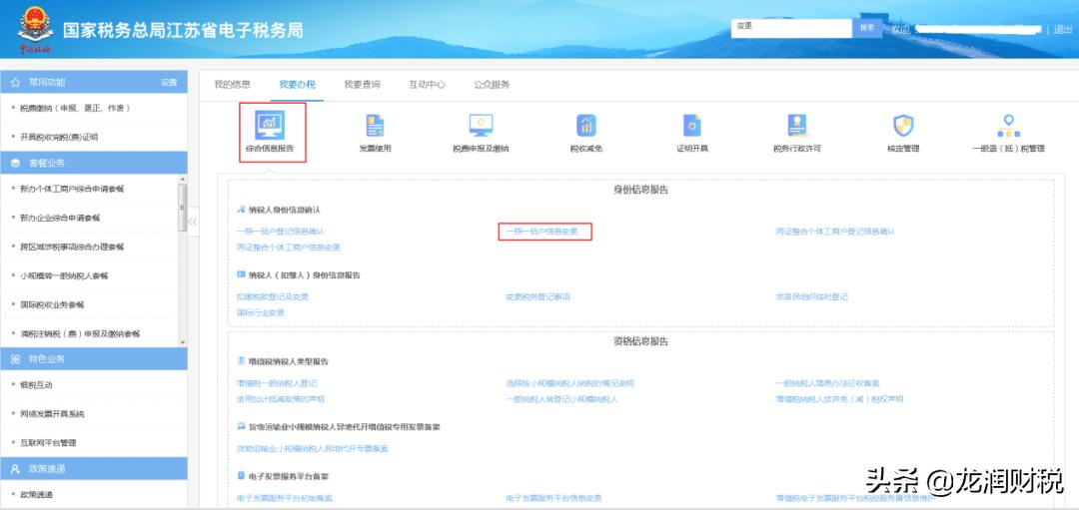Click the search input field in header
Image resolution: width=1079 pixels, height=510 pixels.
(x=791, y=28)
